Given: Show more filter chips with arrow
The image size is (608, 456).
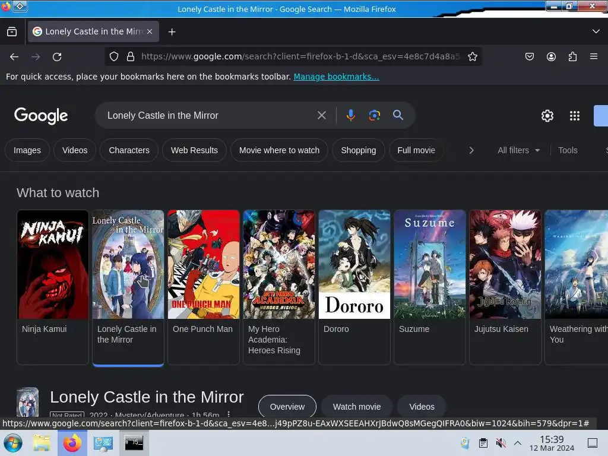Looking at the screenshot, I should 471,150.
